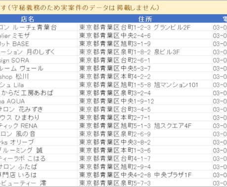Select address cell 中央4-2-8 中央プラザ1F
227x187 pixels.
click(145, 175)
